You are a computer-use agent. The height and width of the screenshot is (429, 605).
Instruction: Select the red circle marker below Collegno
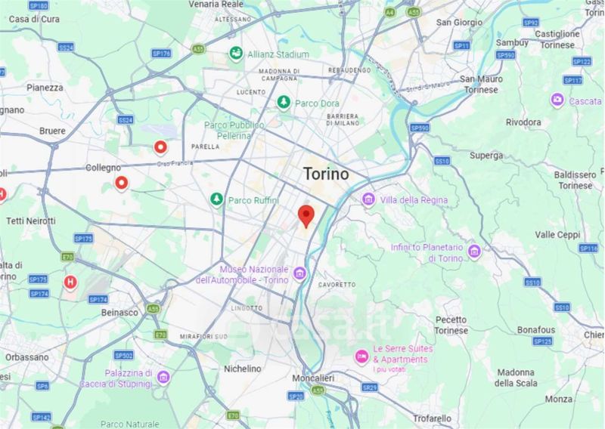[x=122, y=184]
